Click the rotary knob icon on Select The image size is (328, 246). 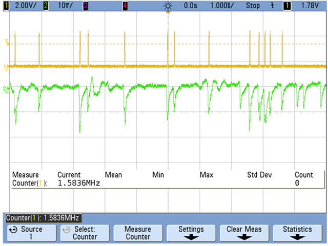tap(66, 230)
